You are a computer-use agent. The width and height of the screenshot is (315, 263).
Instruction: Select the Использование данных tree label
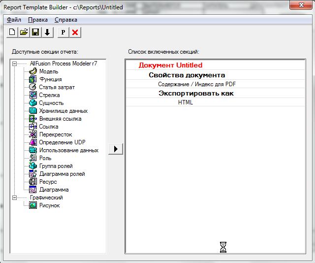69,150
